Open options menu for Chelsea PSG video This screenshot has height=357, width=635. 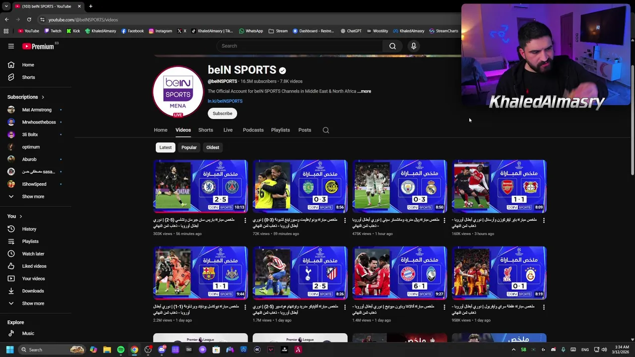245,220
